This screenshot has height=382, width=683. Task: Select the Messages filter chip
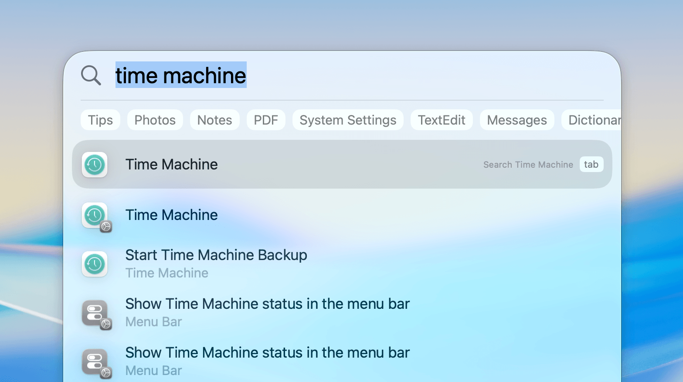coord(517,120)
